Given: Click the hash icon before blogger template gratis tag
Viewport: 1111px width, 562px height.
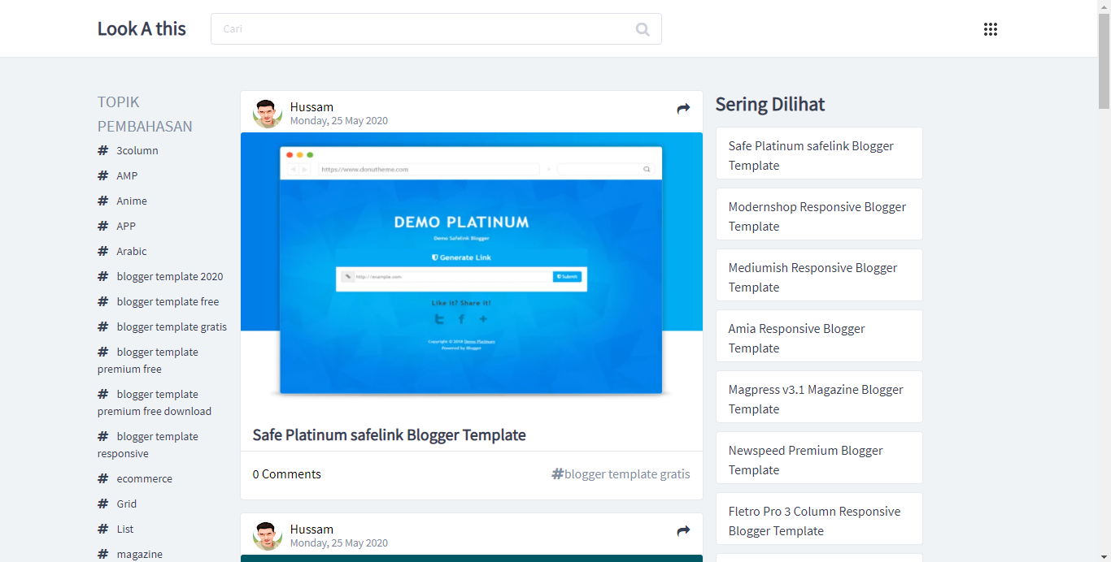Looking at the screenshot, I should 557,473.
